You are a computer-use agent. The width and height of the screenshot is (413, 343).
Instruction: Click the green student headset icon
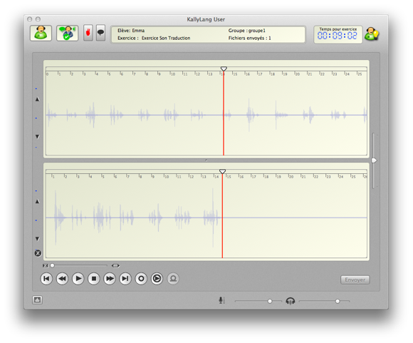point(41,33)
